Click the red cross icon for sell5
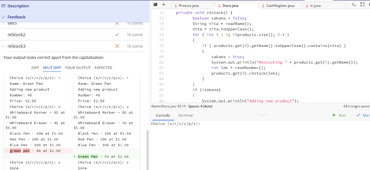Screen dimensions: 370x170 117,23
